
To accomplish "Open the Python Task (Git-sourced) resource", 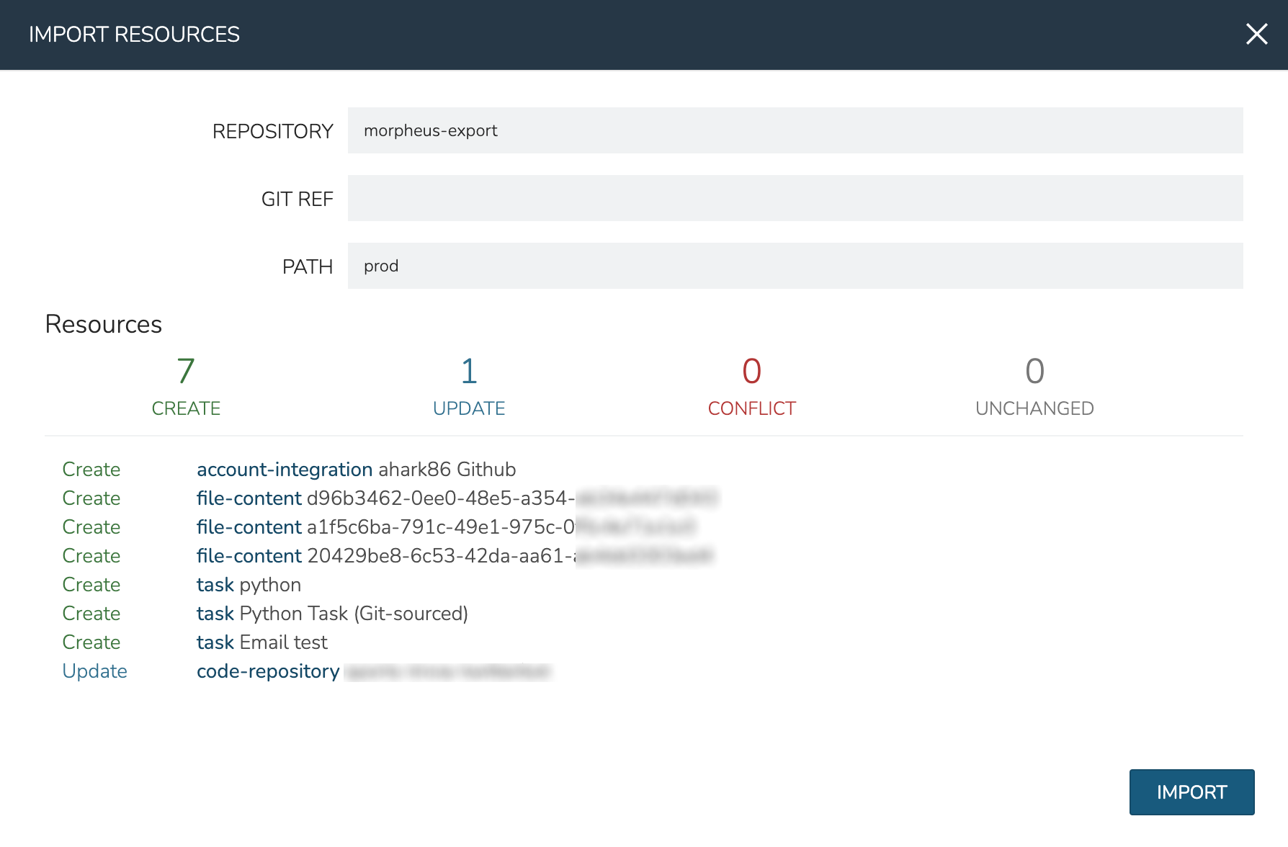I will tap(332, 614).
